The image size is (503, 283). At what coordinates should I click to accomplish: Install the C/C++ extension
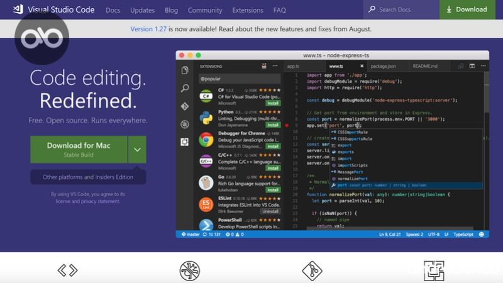(273, 168)
